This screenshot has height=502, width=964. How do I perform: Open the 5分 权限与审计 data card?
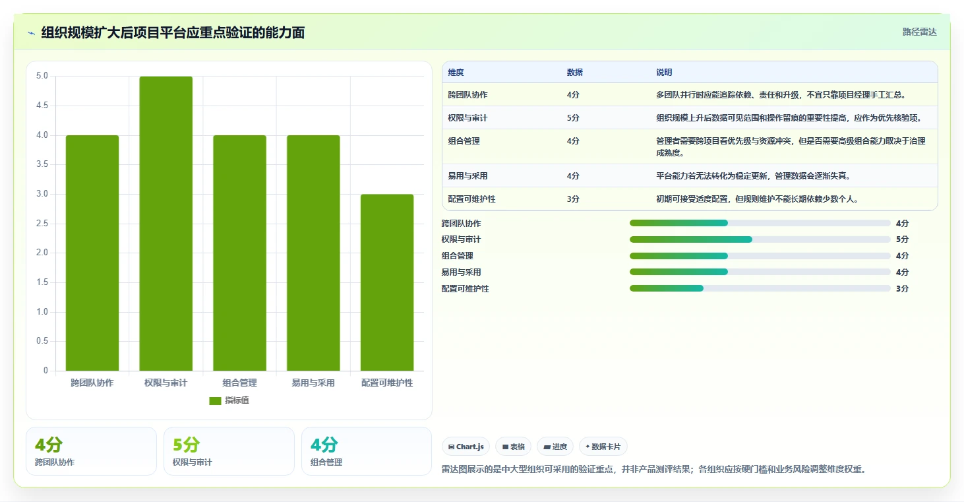[229, 451]
